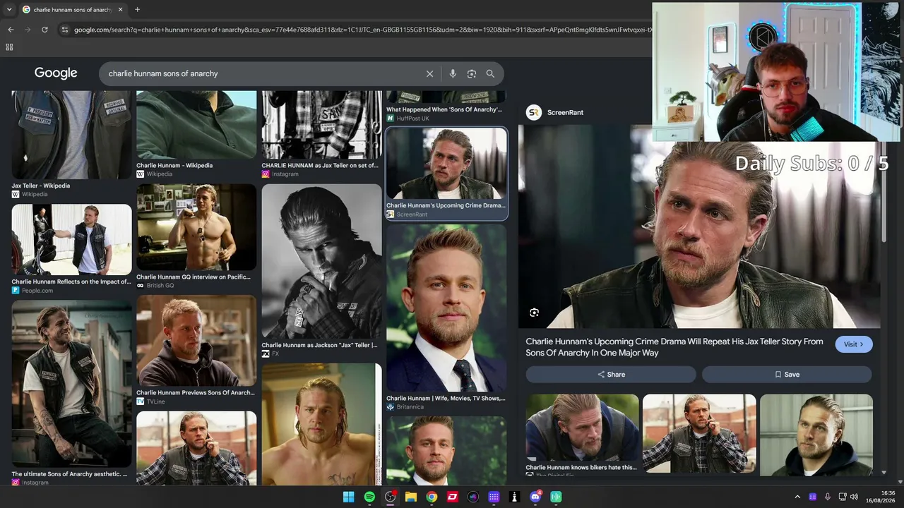904x508 pixels.
Task: Open File Explorer from the taskbar
Action: click(x=411, y=497)
